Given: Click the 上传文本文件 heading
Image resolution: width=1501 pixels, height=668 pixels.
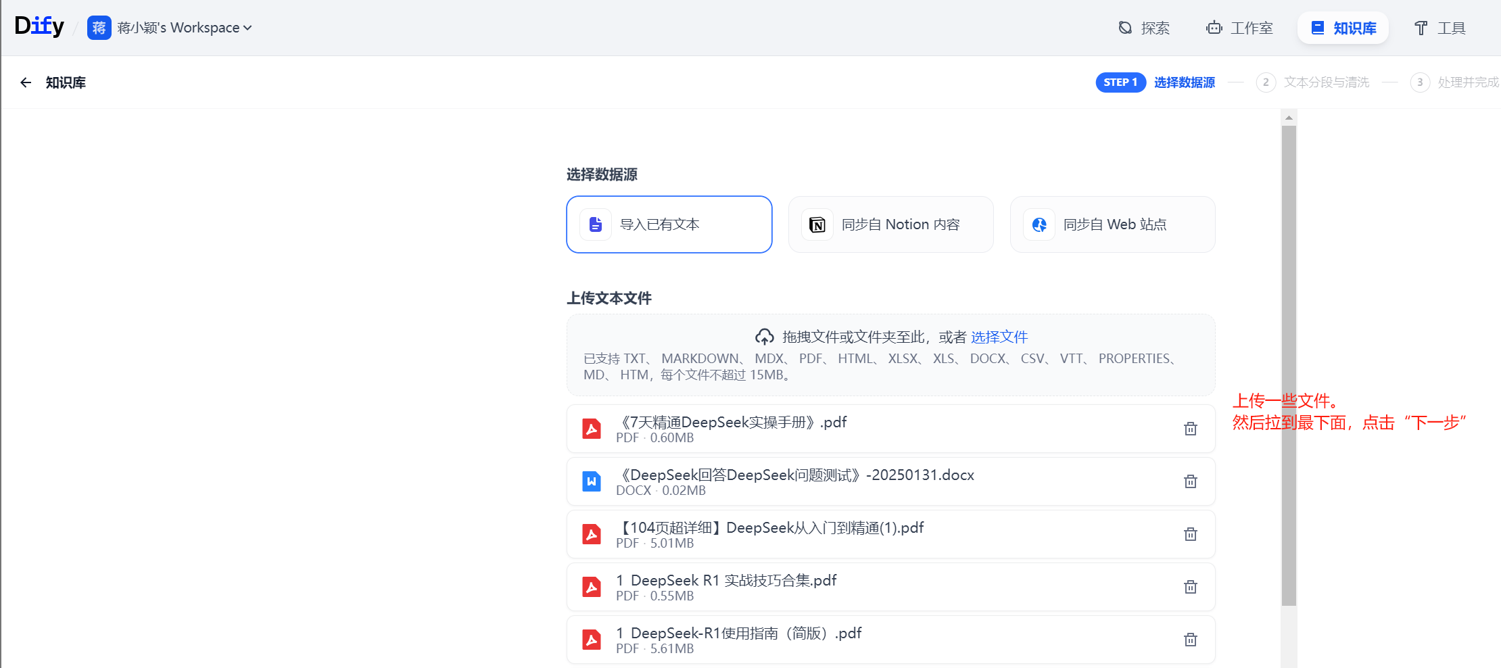Looking at the screenshot, I should coord(609,298).
